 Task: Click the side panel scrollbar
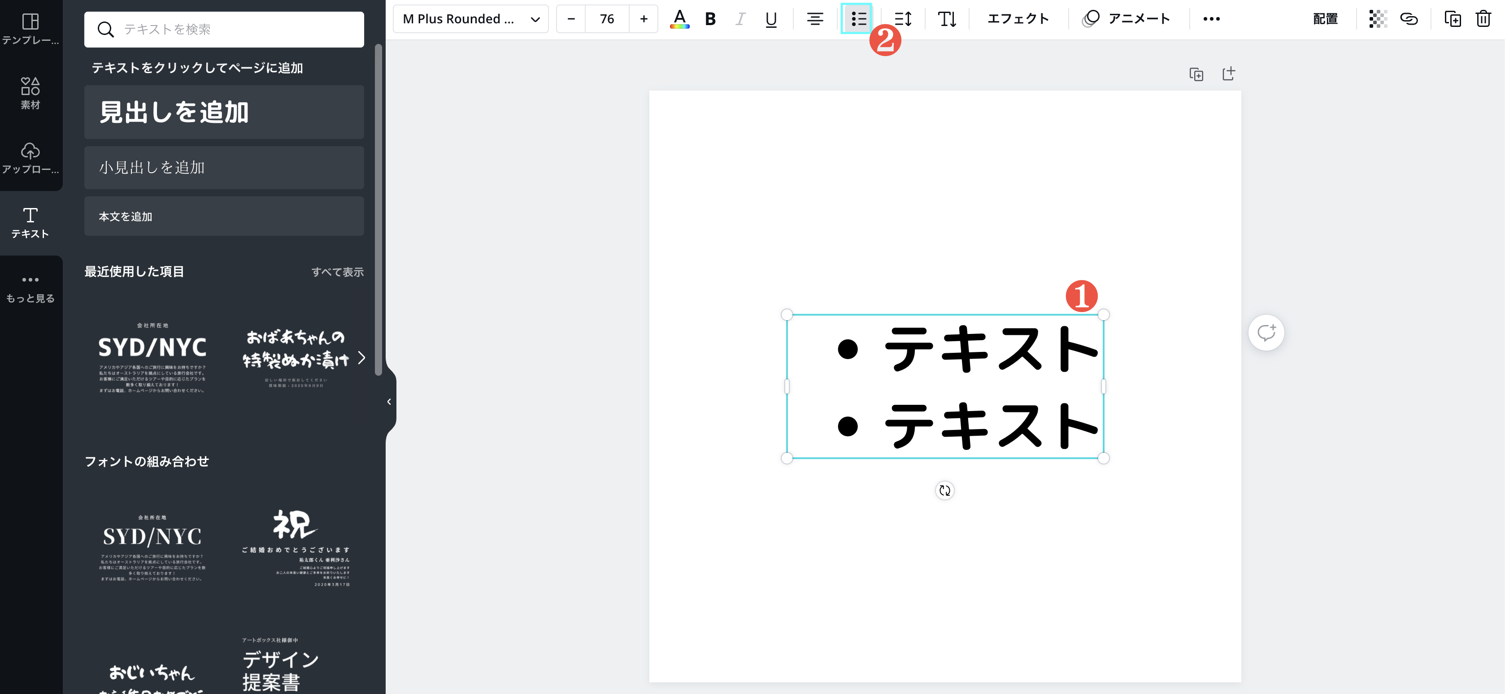[378, 210]
